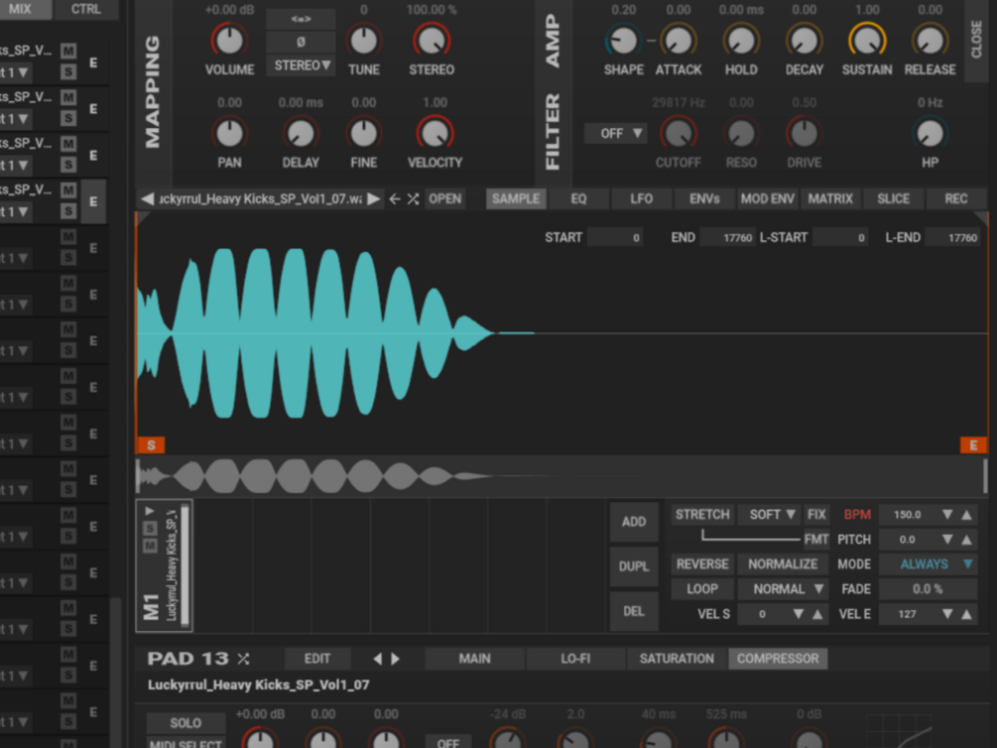997x748 pixels.
Task: Play the M1 sample layer
Action: pyautogui.click(x=150, y=511)
